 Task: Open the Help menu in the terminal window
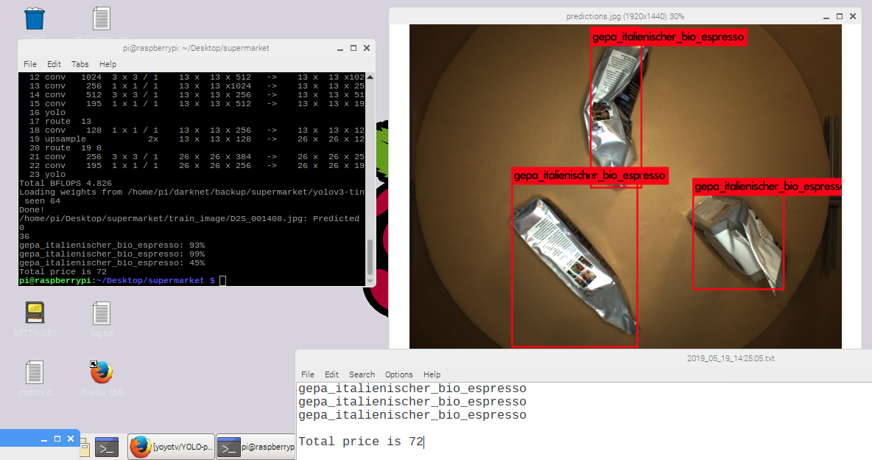(x=108, y=64)
